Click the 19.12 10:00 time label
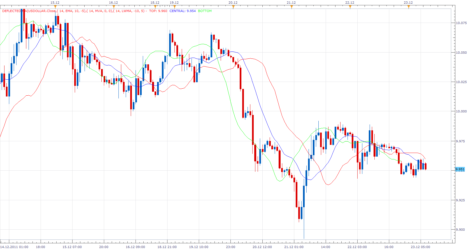Screen dimensions: 471x250 click(x=199, y=247)
